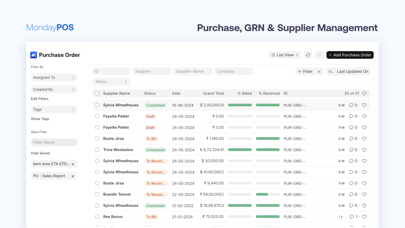
Task: Open the Status filter dropdown
Action: pyautogui.click(x=111, y=82)
